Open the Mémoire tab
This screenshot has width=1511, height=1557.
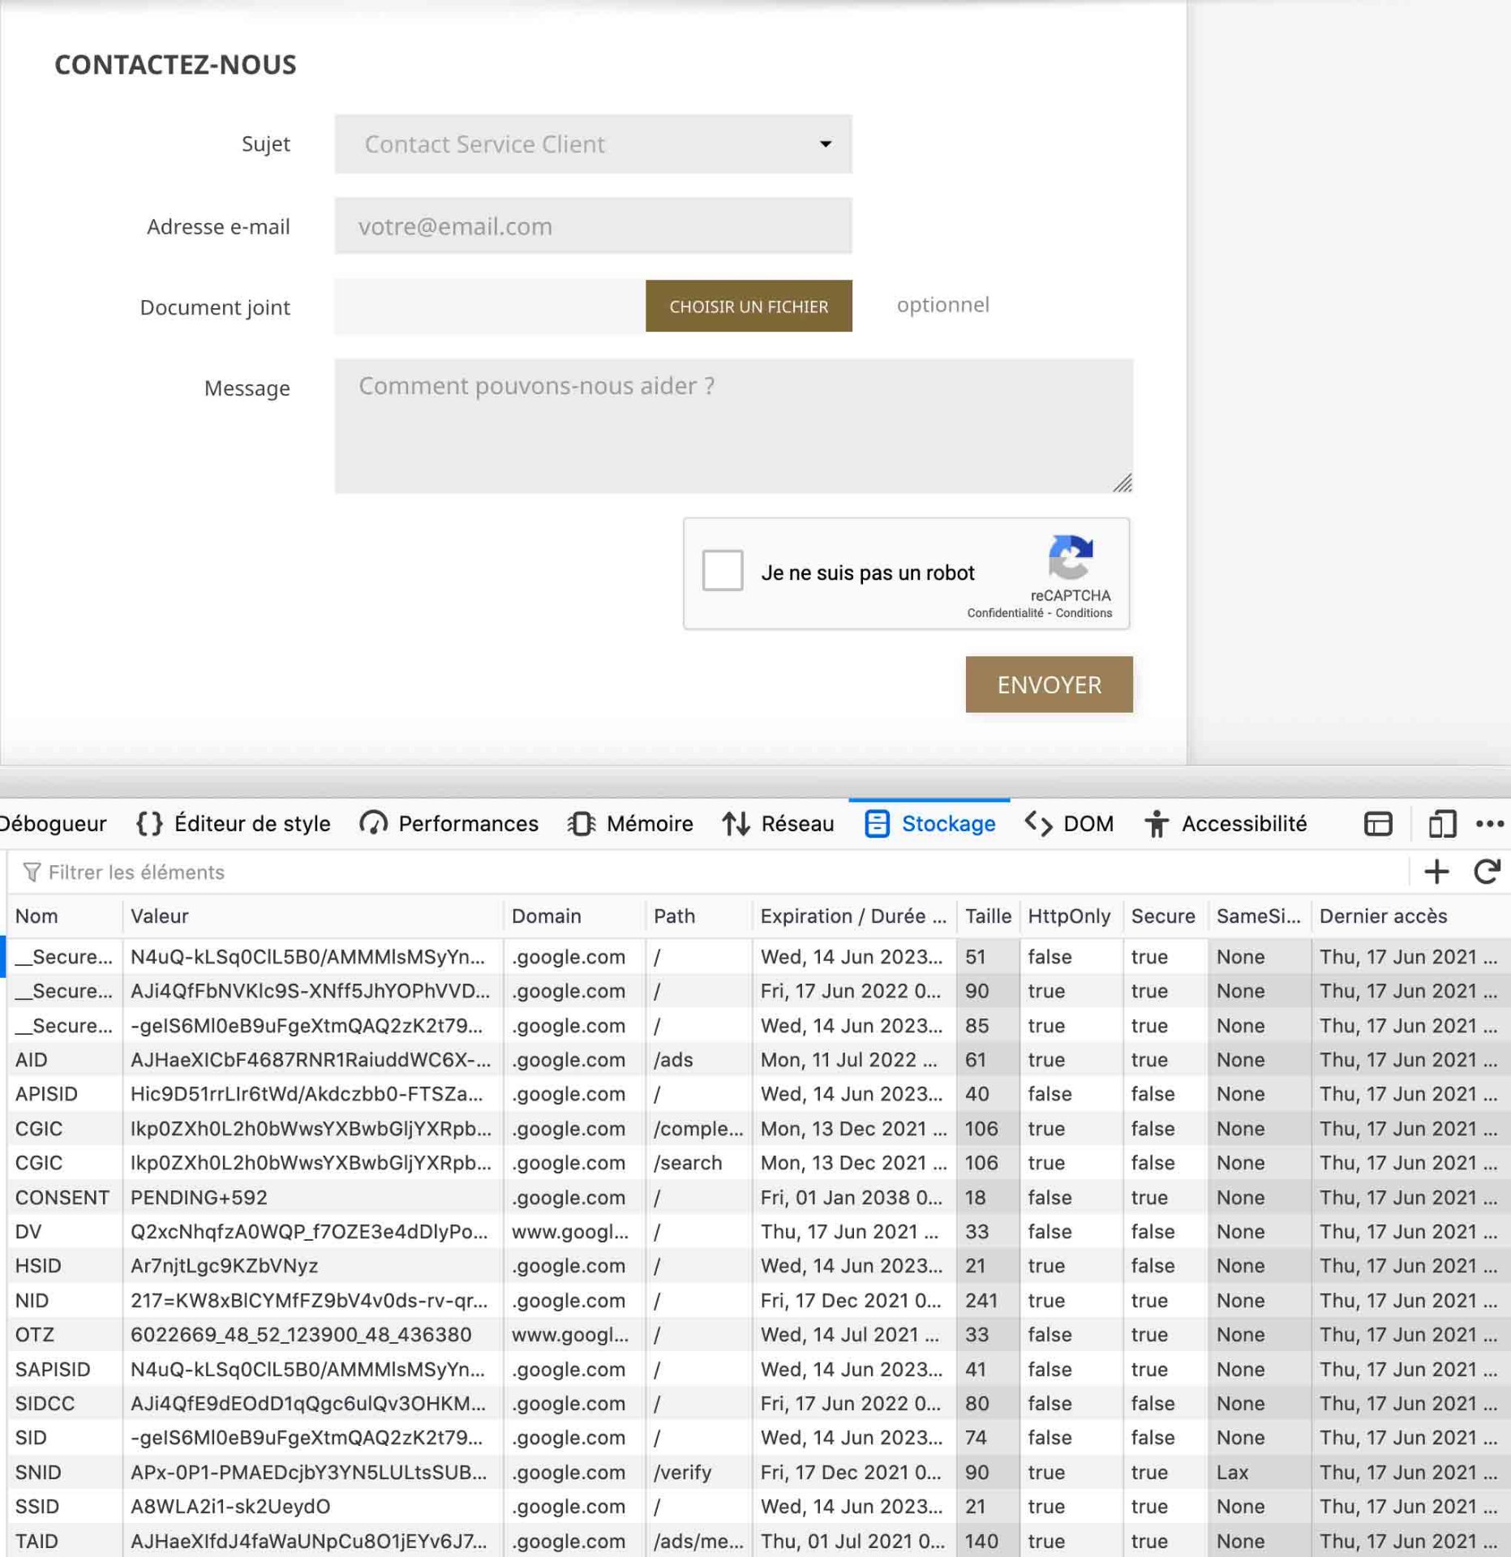630,824
